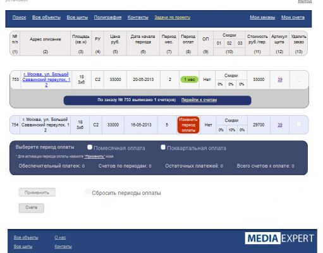Image resolution: width=323 pixels, height=253 pixels.
Task: Open Задачи по проекту link
Action: pos(173,17)
